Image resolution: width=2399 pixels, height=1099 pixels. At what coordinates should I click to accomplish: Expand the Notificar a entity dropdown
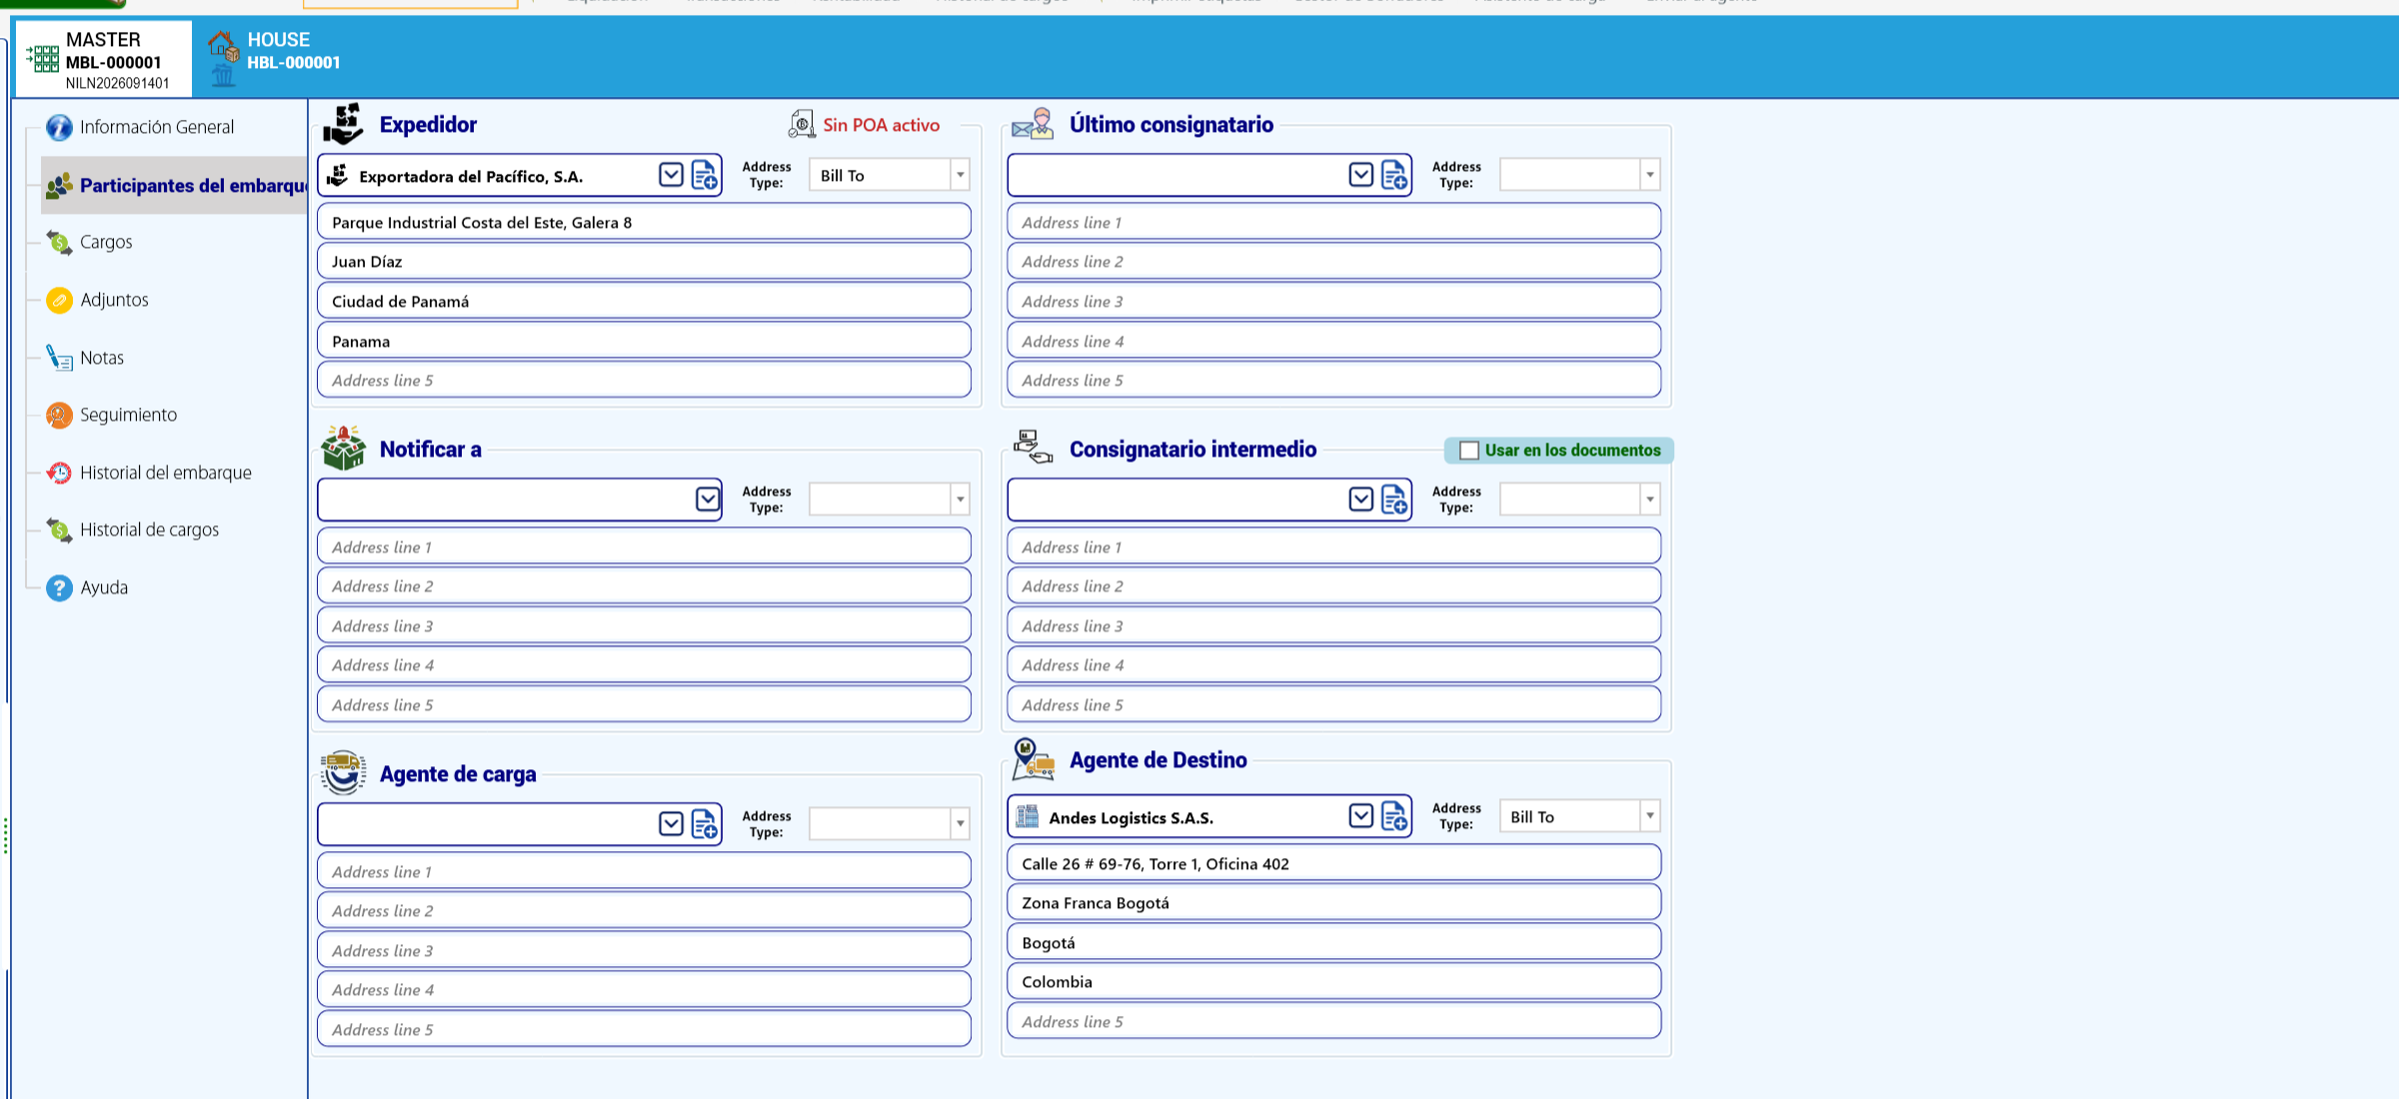[708, 500]
